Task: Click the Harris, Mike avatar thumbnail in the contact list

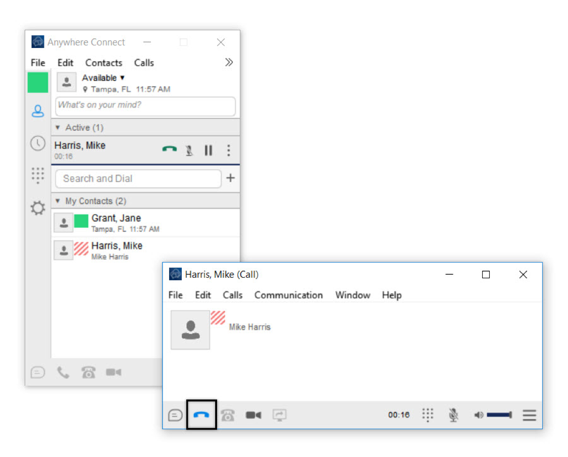Action: 64,250
